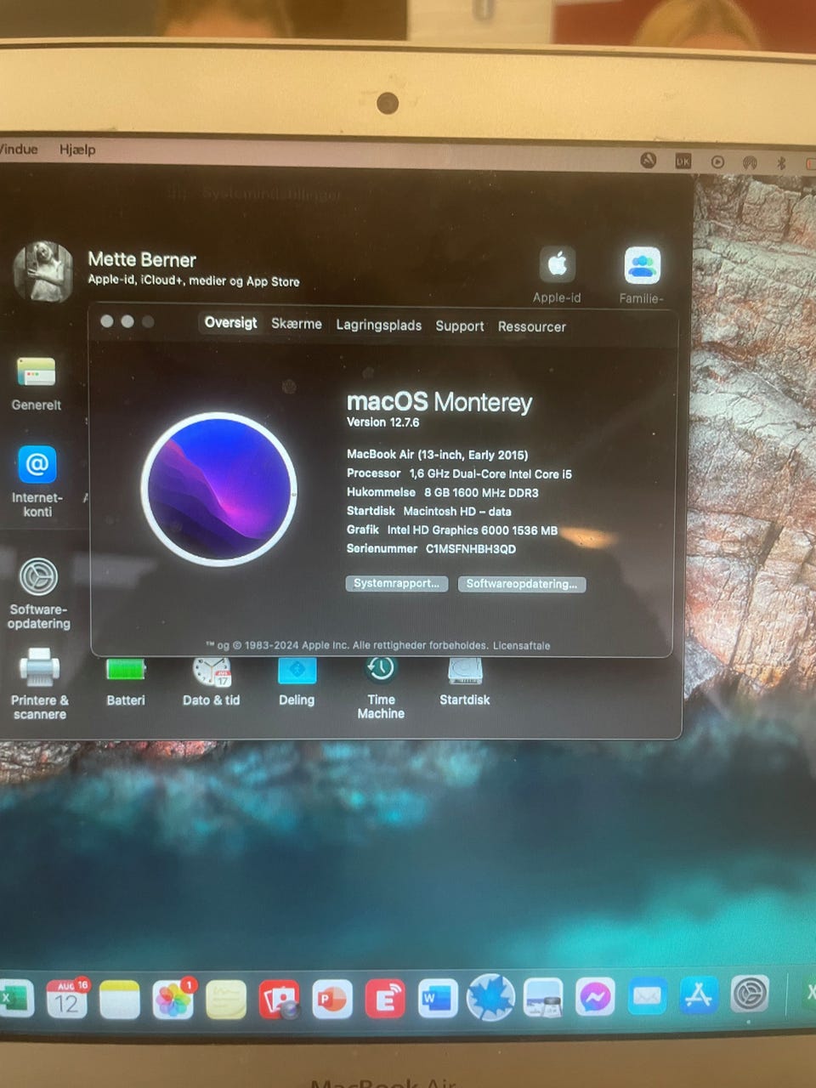Switch to the Lagringsplads tab
The height and width of the screenshot is (1088, 816).
pyautogui.click(x=379, y=325)
